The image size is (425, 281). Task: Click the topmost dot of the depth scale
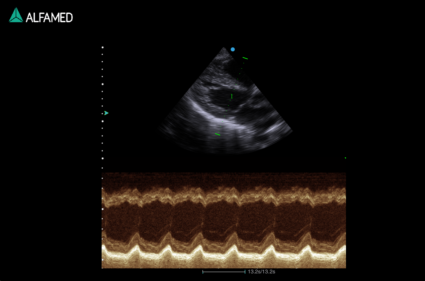coord(102,47)
